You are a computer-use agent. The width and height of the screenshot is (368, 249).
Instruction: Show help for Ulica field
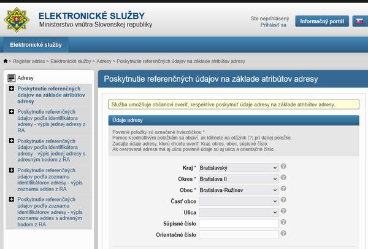pyautogui.click(x=283, y=211)
